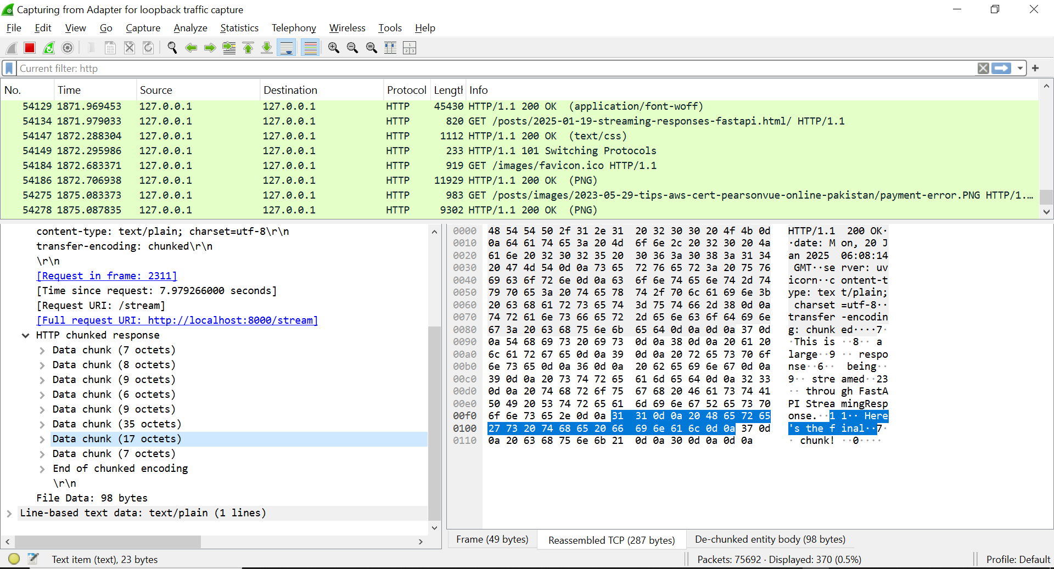Open capture file properties status icon
Screen dimensions: 1054x569
(x=33, y=559)
